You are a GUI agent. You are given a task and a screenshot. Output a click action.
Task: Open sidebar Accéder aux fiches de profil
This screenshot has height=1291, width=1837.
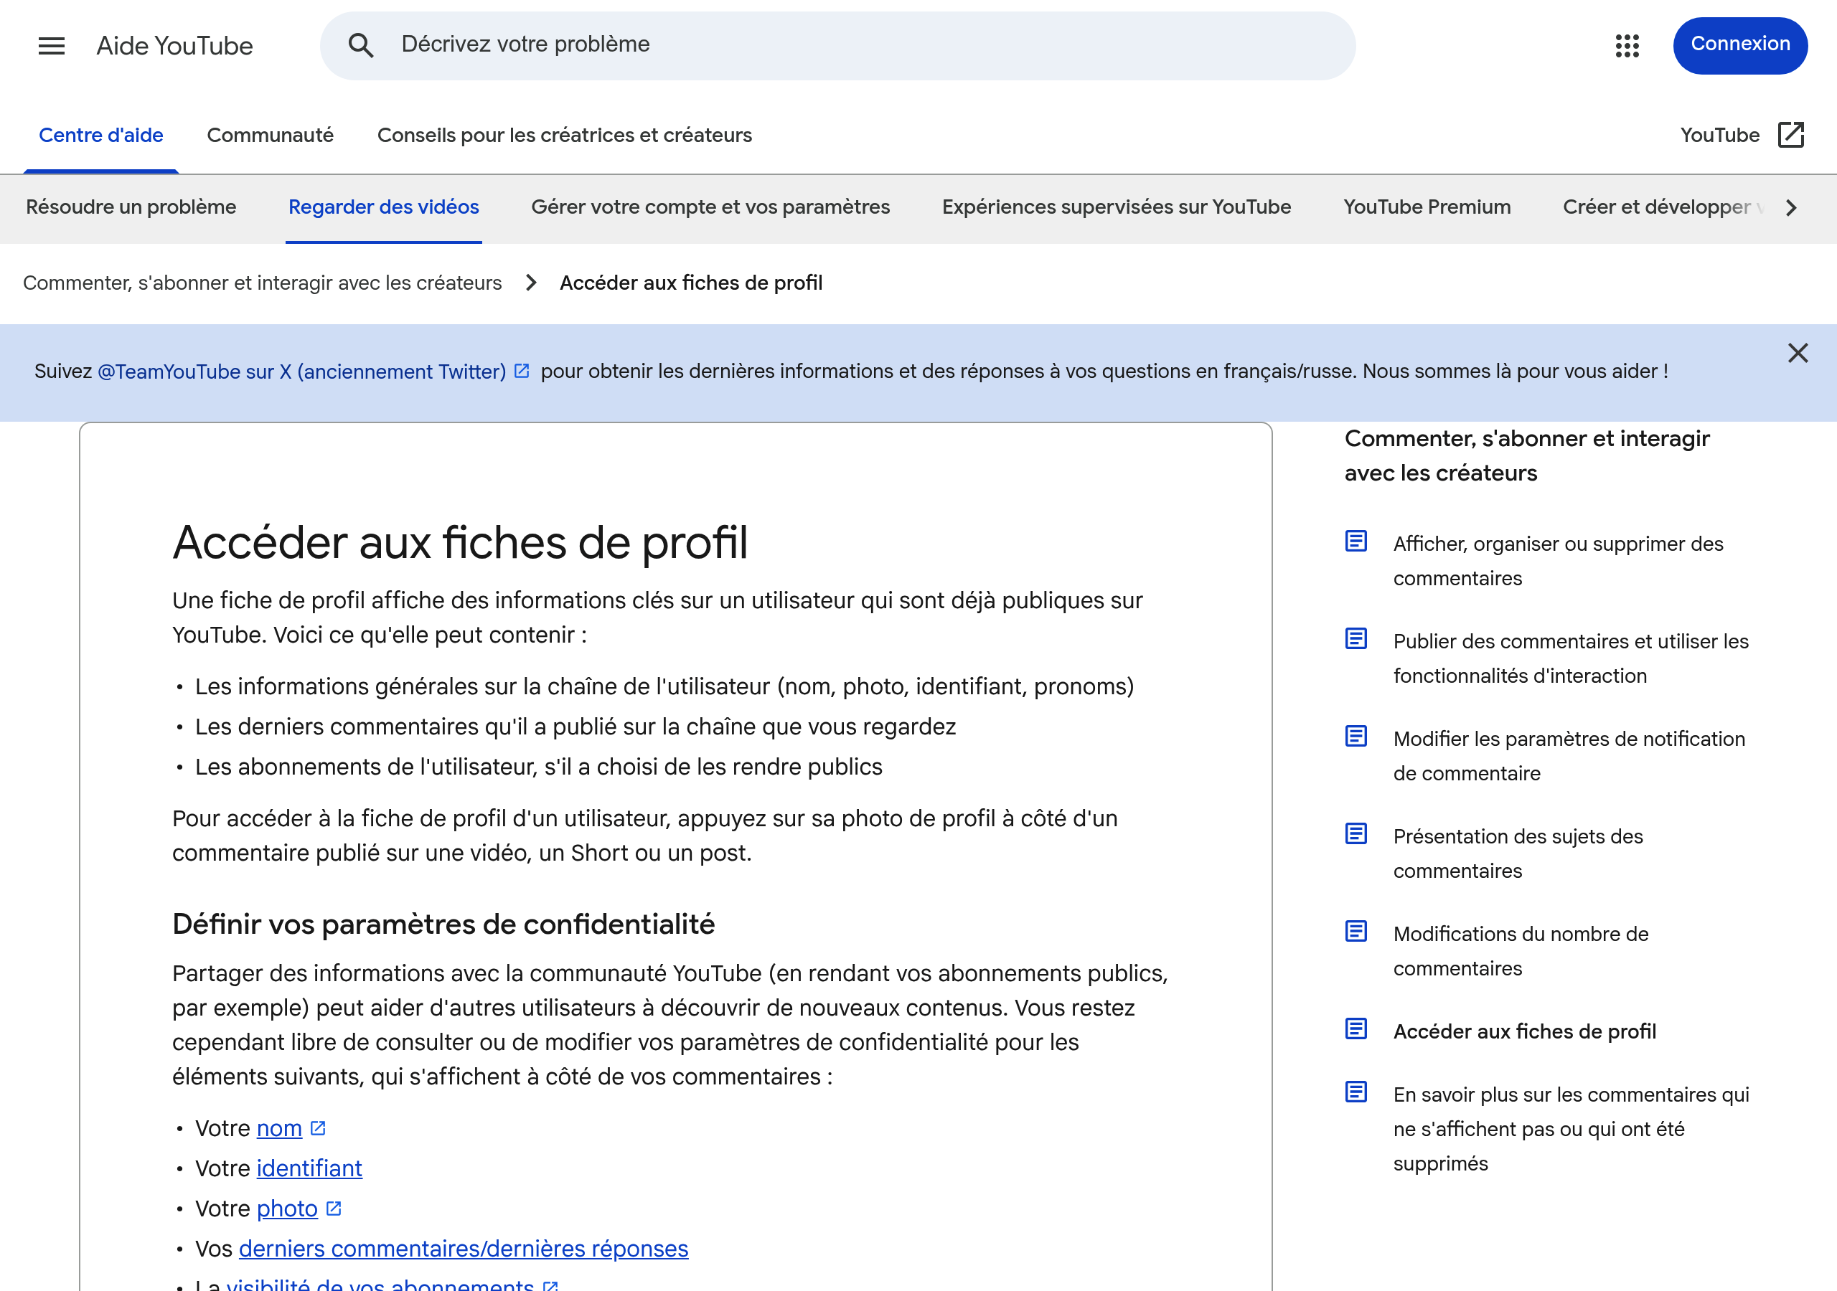pyautogui.click(x=1524, y=1031)
